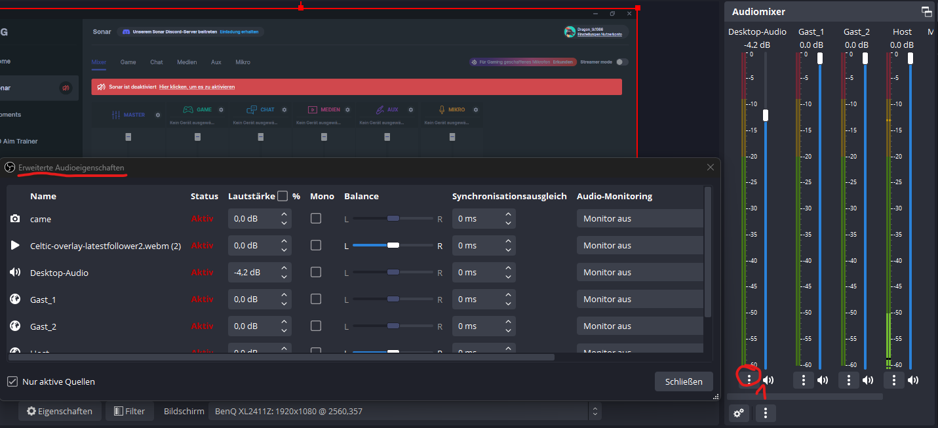938x428 pixels.
Task: Open Host channel three-dot menu
Action: coord(894,380)
